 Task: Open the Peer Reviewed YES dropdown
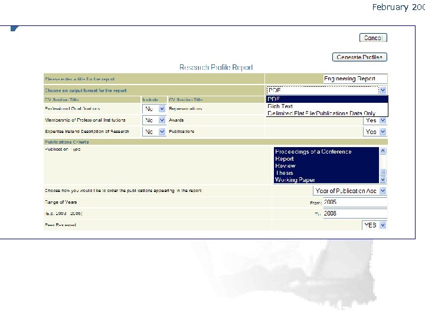374,225
